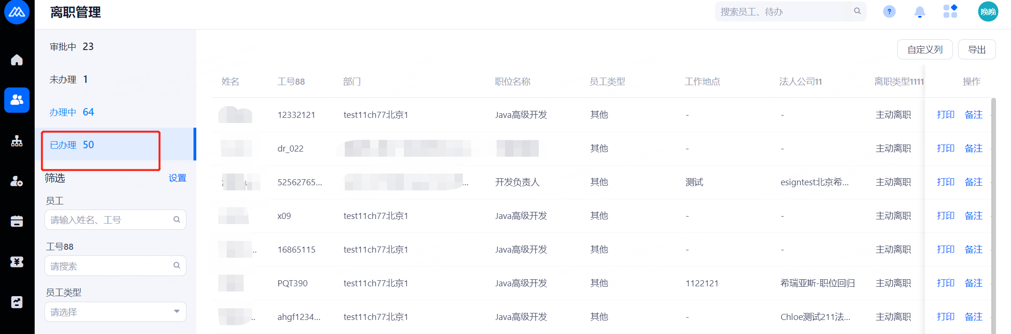Click the 晚晚 user avatar
This screenshot has width=1011, height=334.
[x=988, y=12]
